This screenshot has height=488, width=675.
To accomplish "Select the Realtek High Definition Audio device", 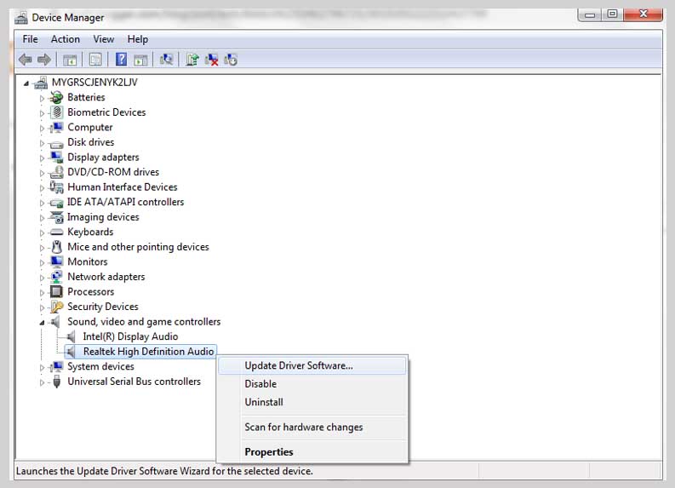I will pos(148,352).
